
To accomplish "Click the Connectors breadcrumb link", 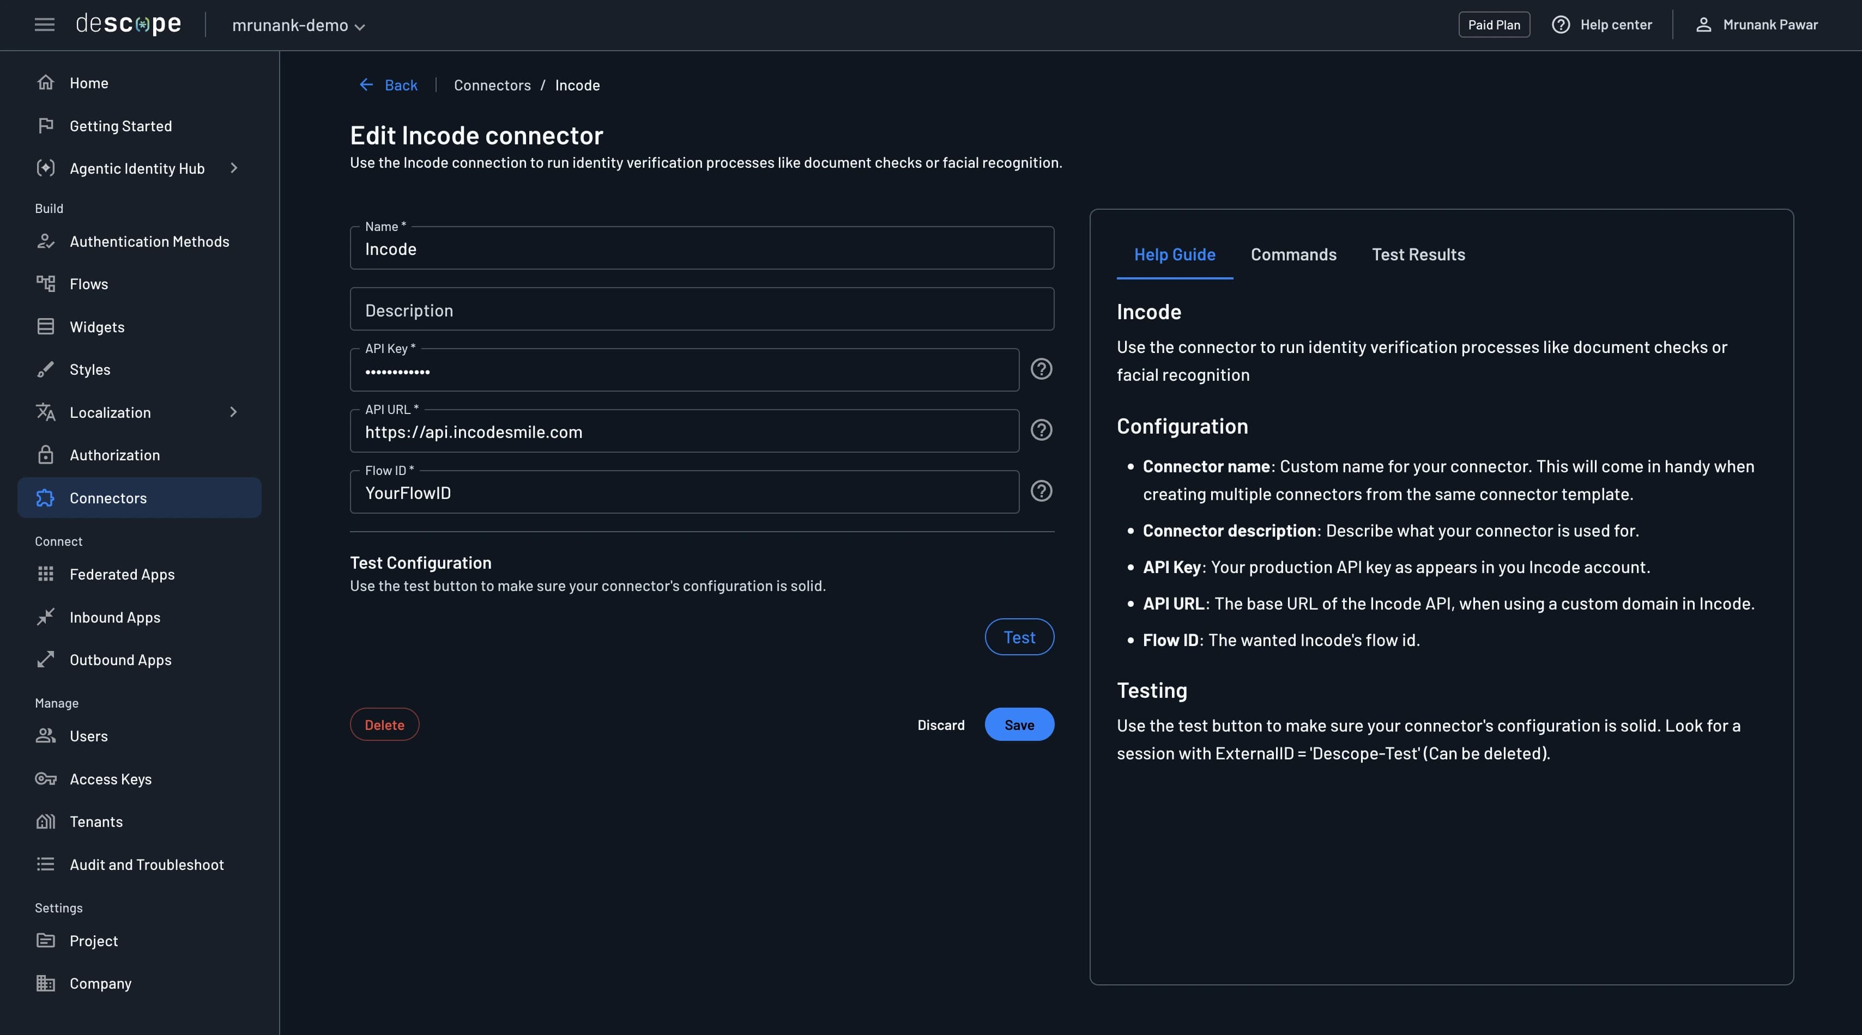I will coord(492,84).
